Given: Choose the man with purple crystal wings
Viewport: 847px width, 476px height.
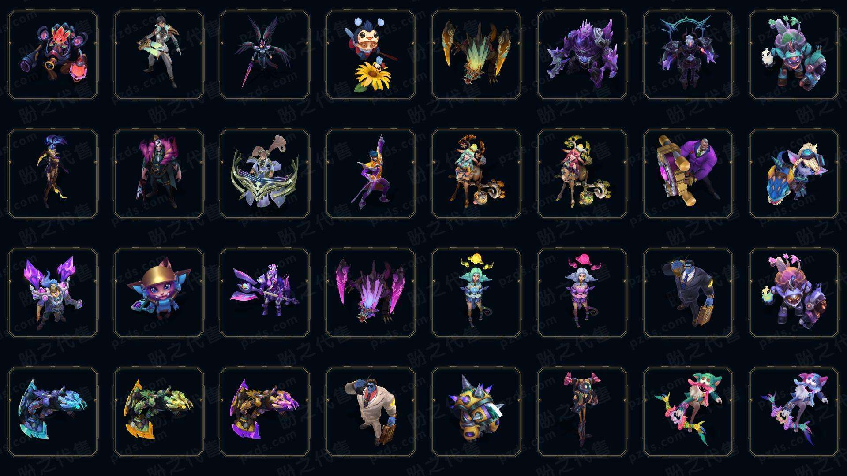Looking at the screenshot, I should tap(53, 293).
